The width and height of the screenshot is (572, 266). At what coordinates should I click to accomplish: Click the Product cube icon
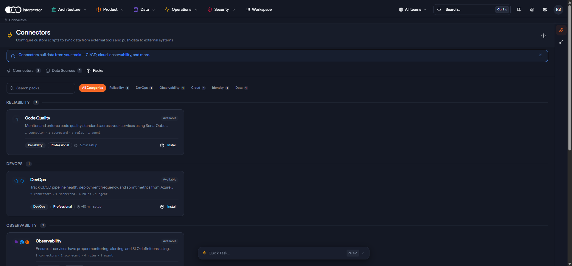pyautogui.click(x=99, y=10)
